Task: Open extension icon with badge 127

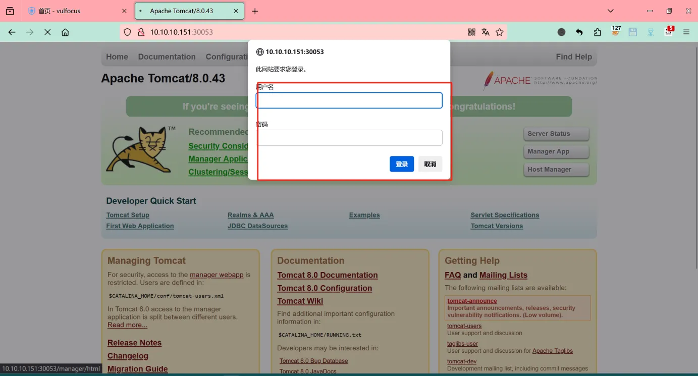Action: pos(615,31)
